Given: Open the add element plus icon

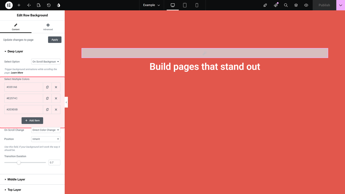Looking at the screenshot, I should click(19, 5).
